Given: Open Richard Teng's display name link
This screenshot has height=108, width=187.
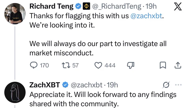Looking at the screenshot, I should 51,6.
